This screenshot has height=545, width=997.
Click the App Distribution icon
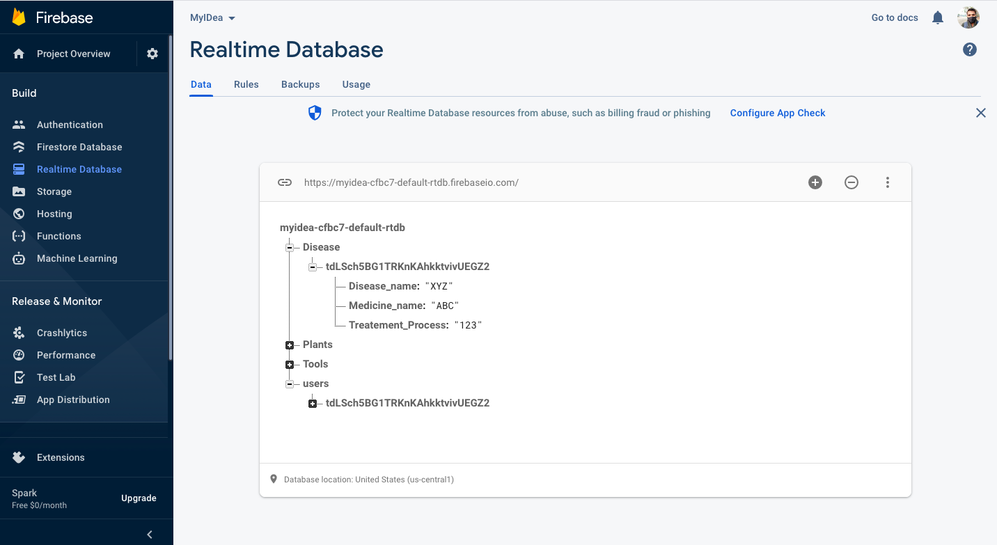19,400
